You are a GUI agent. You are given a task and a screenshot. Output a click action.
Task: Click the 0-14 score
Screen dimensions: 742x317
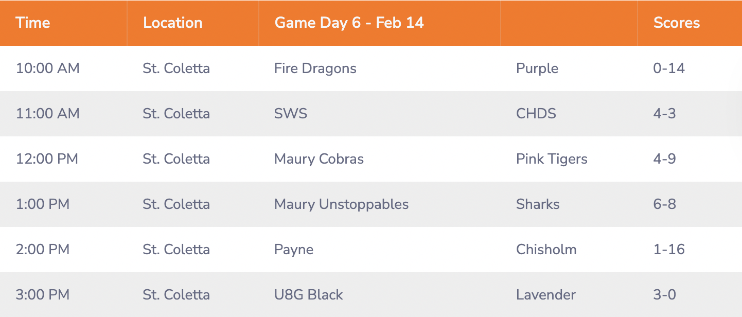668,68
